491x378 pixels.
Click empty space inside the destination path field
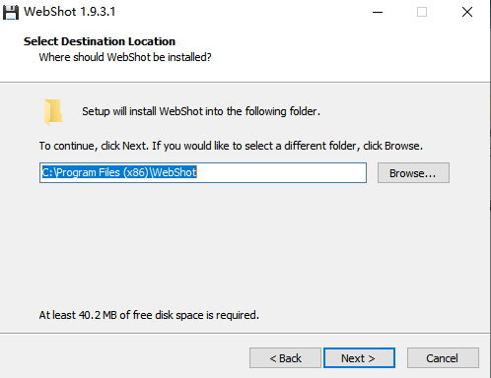[x=281, y=172]
